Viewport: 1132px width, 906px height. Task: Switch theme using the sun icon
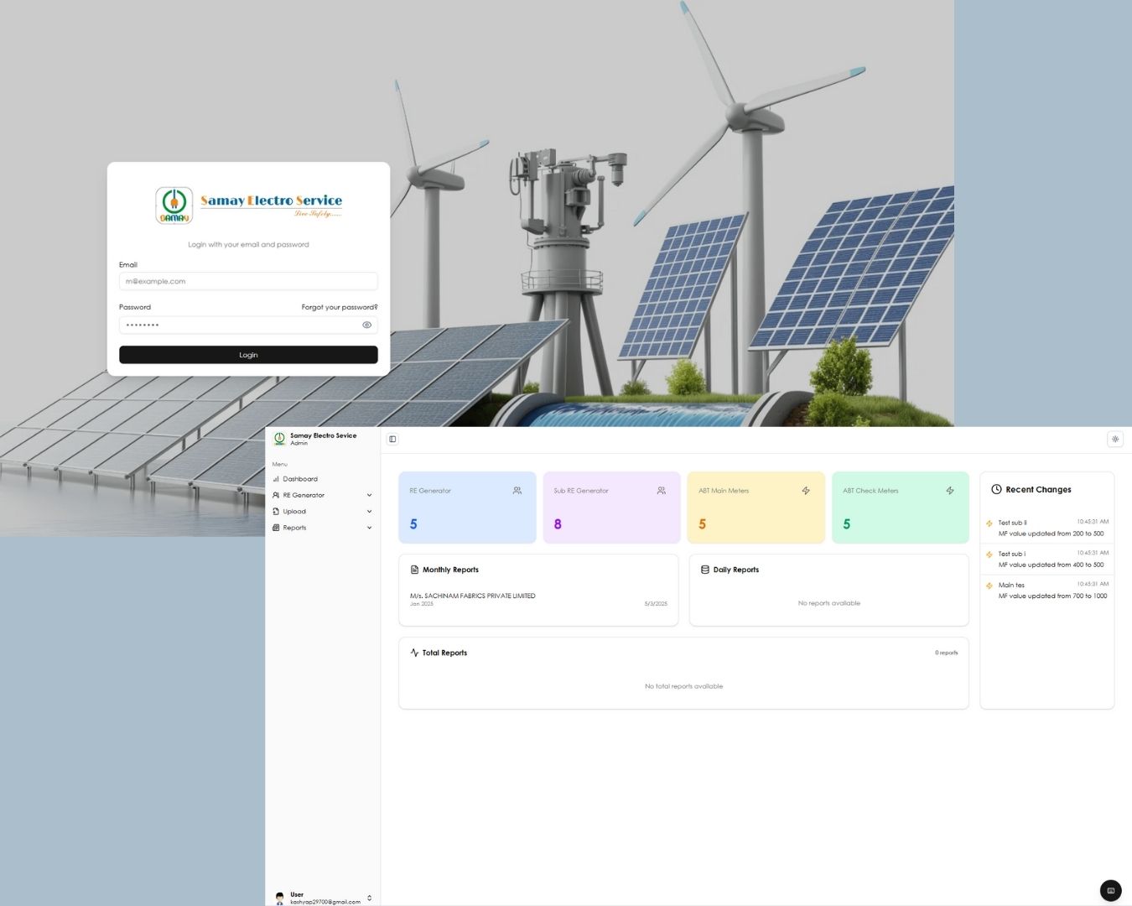tap(1115, 439)
